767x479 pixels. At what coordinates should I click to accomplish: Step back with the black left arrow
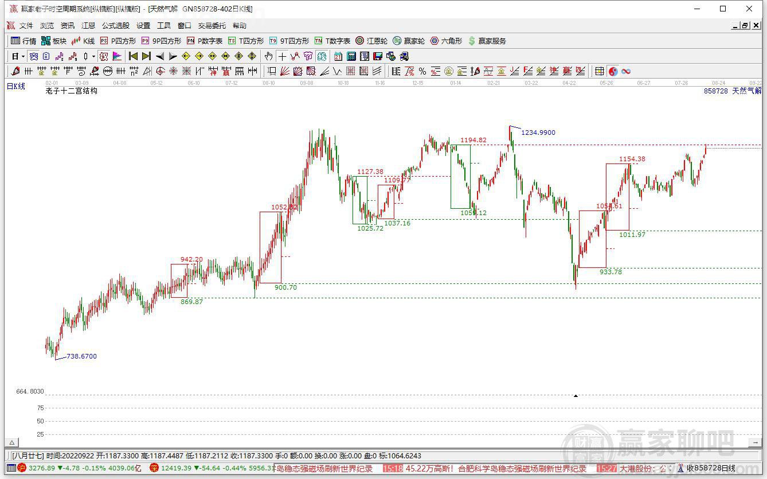160,56
